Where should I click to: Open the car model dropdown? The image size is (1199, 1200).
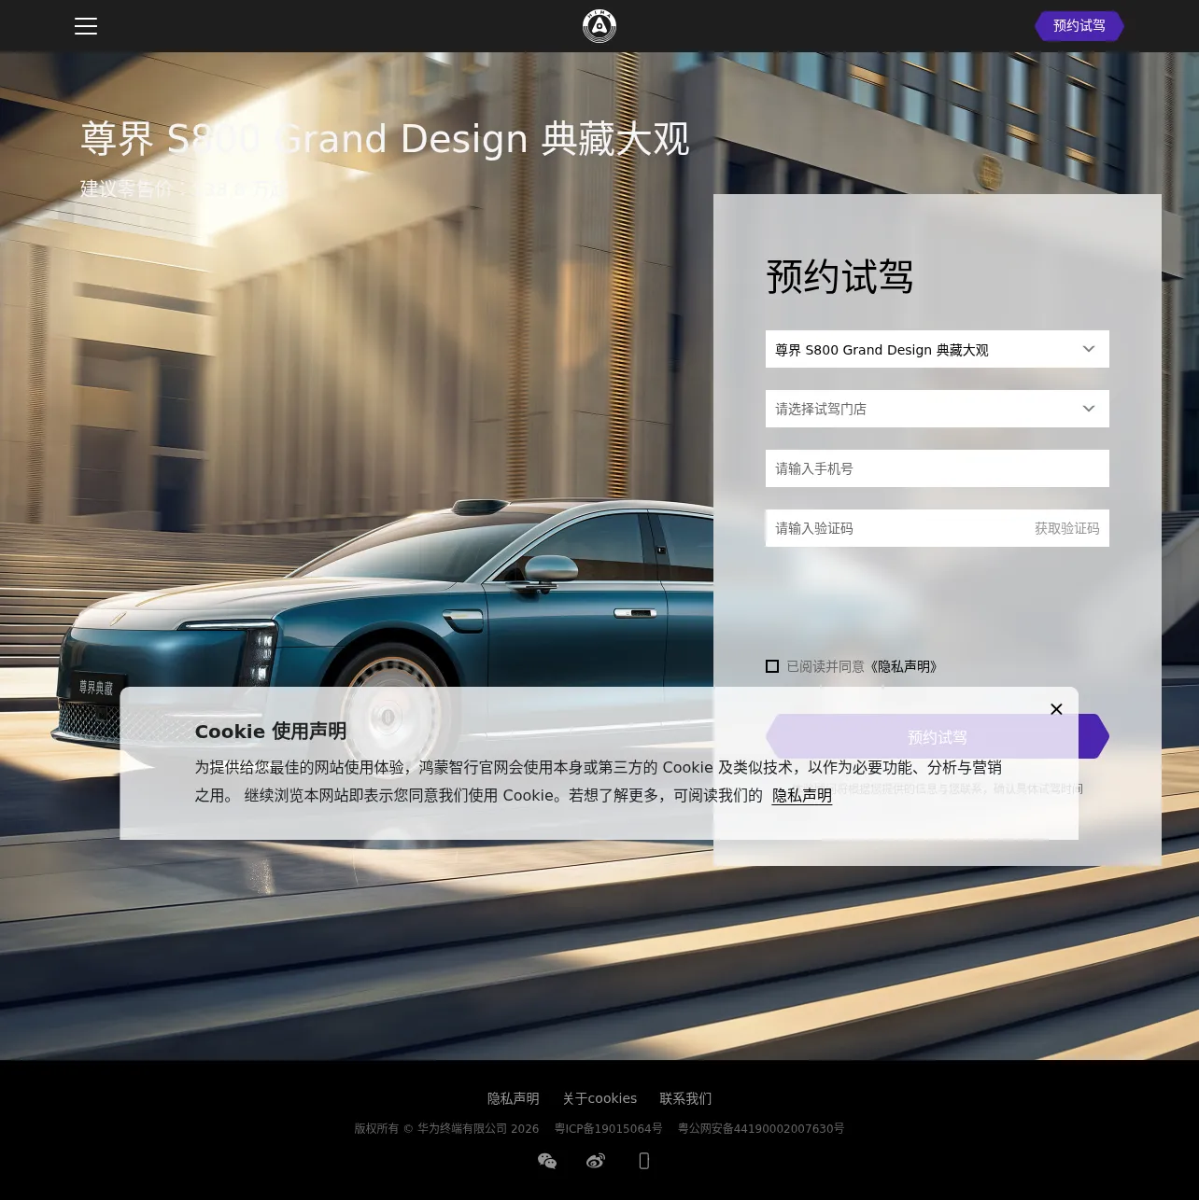[x=938, y=349]
